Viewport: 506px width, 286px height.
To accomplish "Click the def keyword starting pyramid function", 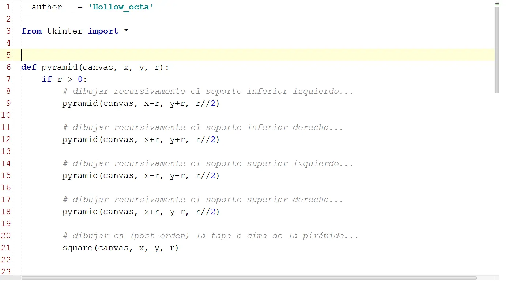I will pyautogui.click(x=29, y=67).
